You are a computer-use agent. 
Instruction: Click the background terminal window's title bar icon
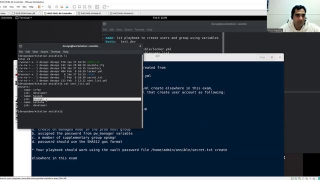tap(104, 24)
